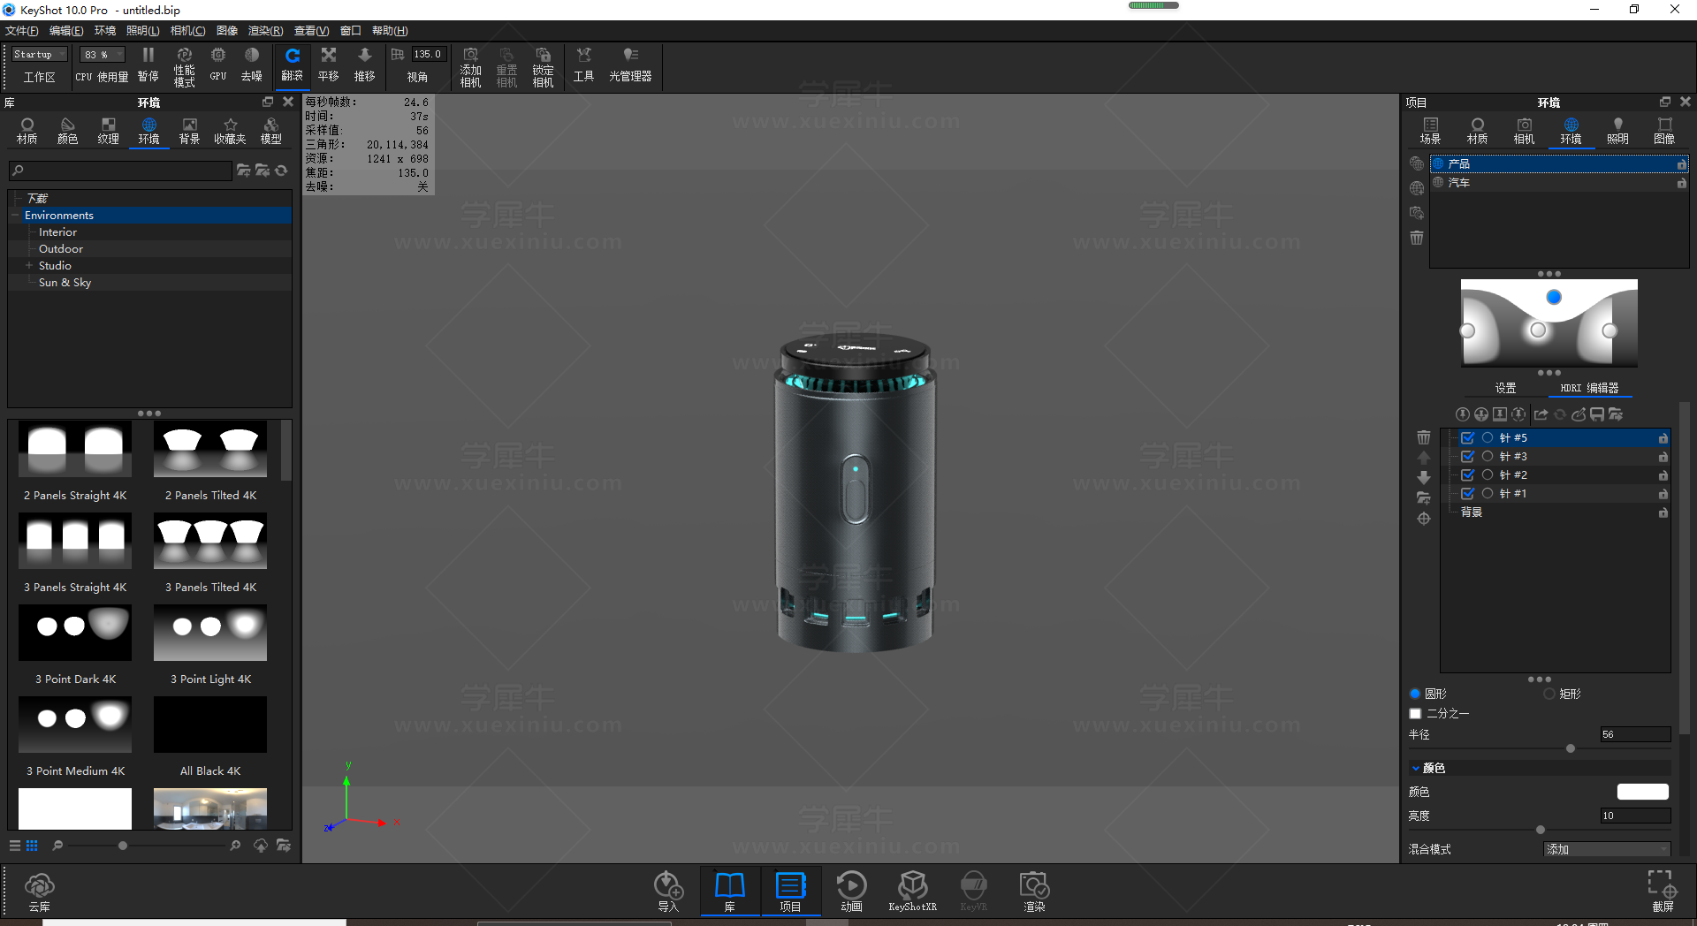This screenshot has width=1697, height=926.
Task: Open the 渲染 render dialog
Action: [x=1034, y=892]
